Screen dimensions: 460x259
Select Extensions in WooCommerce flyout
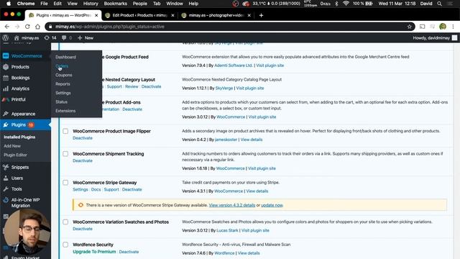(65, 111)
